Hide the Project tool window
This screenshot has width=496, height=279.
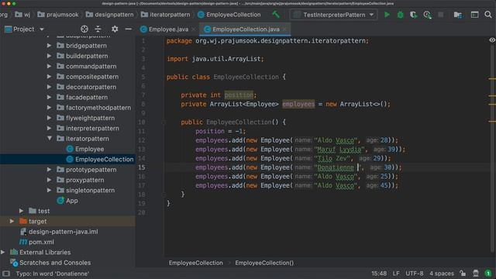(128, 29)
